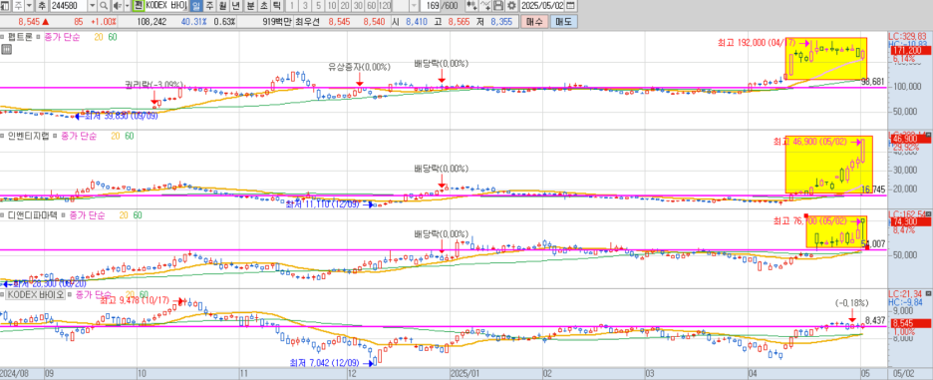
Task: Click 배당락(0,00%) marker in 펩트론 pane
Action: 441,64
